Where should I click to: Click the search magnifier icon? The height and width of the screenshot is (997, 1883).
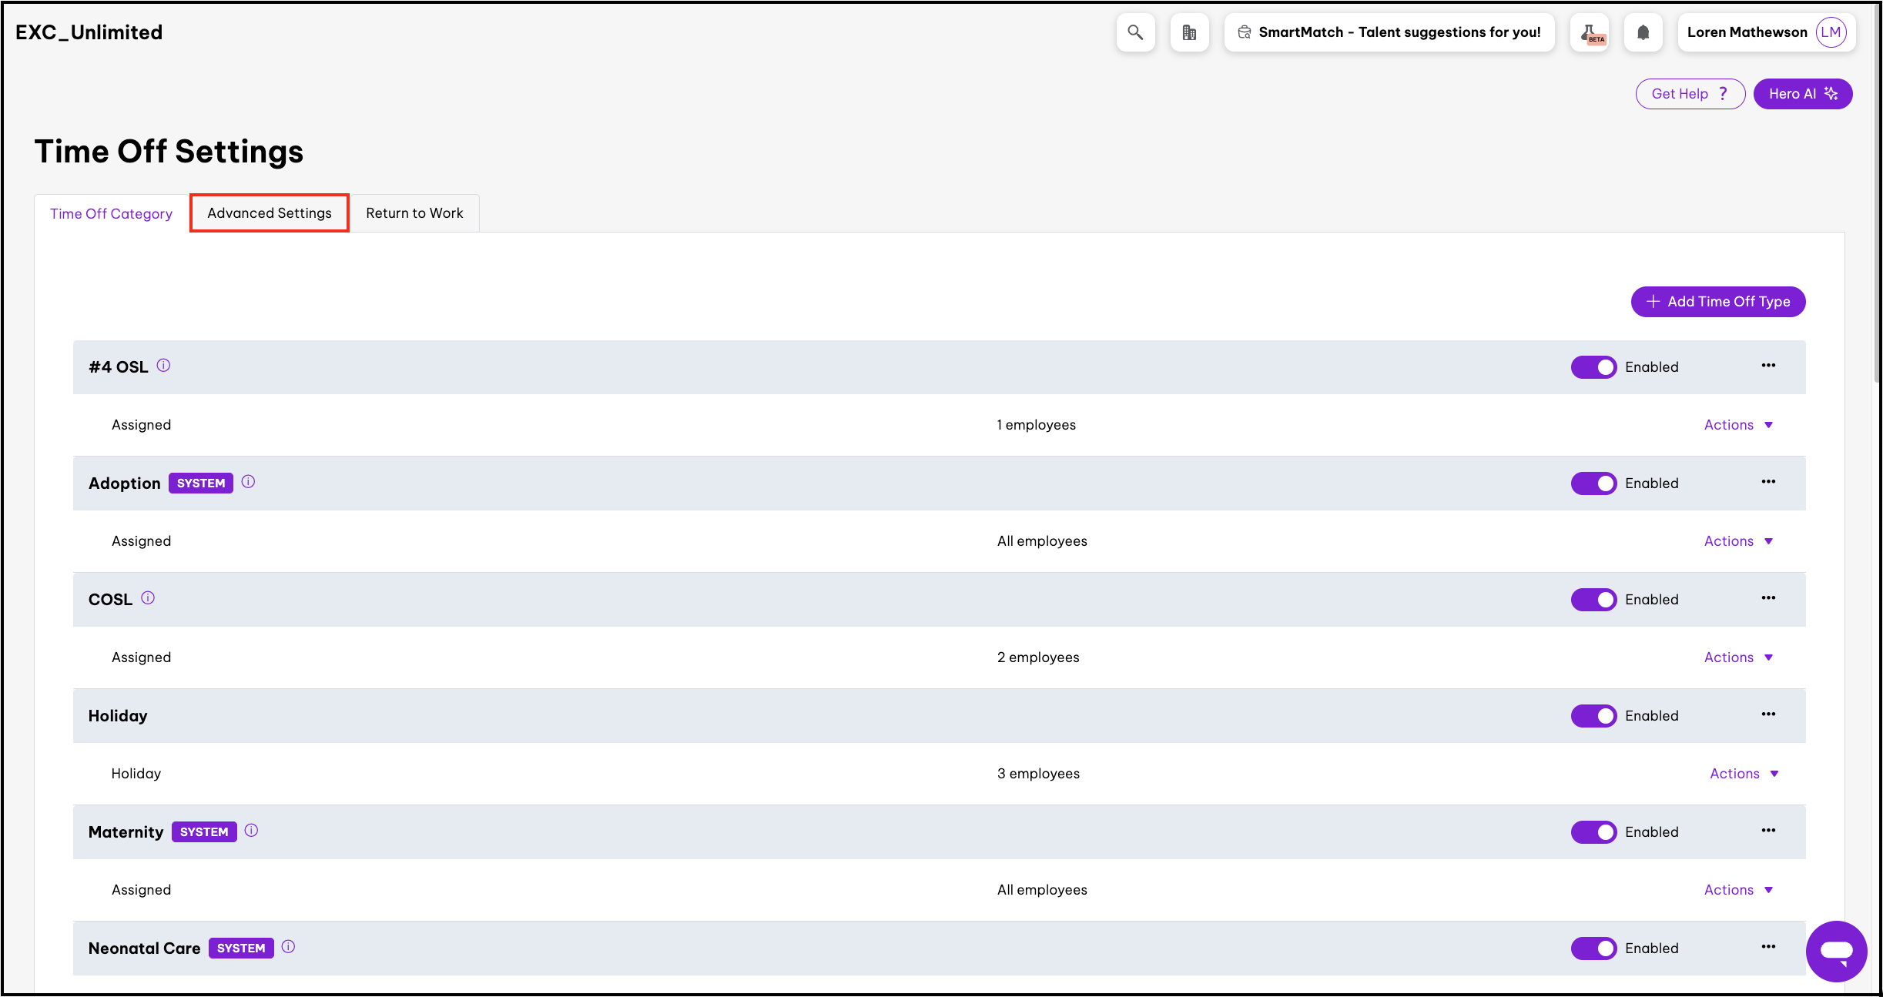[1134, 32]
